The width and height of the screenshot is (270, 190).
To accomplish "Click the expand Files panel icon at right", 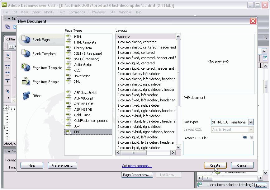I will [265, 58].
